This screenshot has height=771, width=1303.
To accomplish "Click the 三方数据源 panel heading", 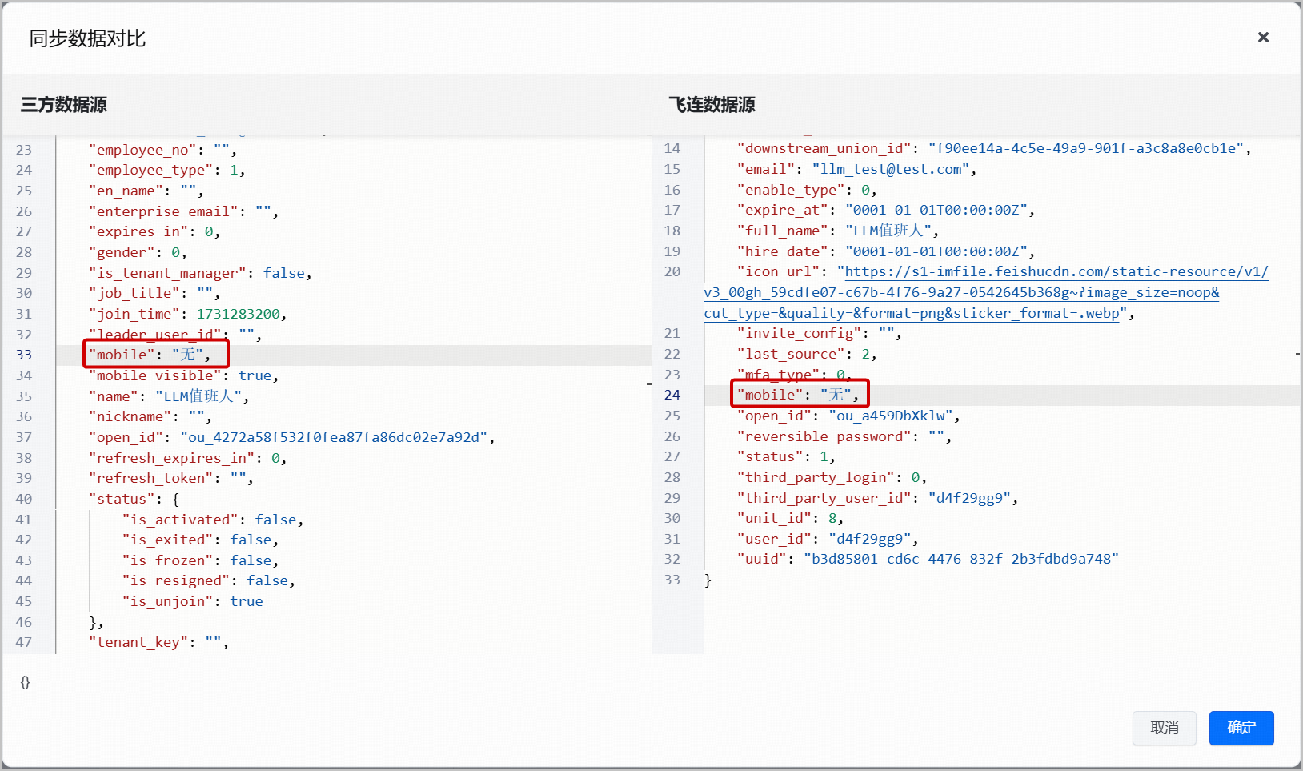I will [x=64, y=105].
